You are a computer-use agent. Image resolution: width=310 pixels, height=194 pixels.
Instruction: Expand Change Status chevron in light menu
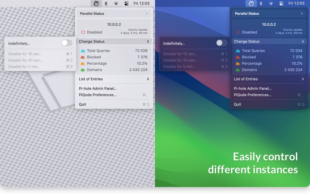pos(148,41)
